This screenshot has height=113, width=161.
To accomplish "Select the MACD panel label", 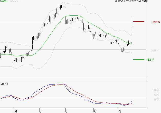I will click(x=4, y=84).
